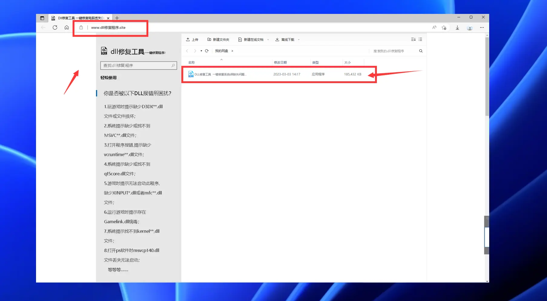Toggle the Read Aloud icon
Image resolution: width=547 pixels, height=301 pixels.
tap(434, 28)
